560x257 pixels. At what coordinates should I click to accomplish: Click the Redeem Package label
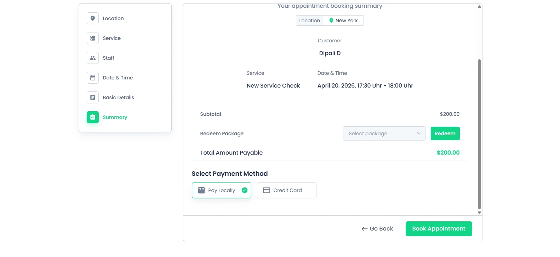tap(222, 133)
